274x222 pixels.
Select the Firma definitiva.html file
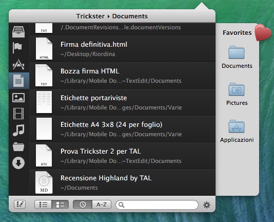[x=123, y=49]
